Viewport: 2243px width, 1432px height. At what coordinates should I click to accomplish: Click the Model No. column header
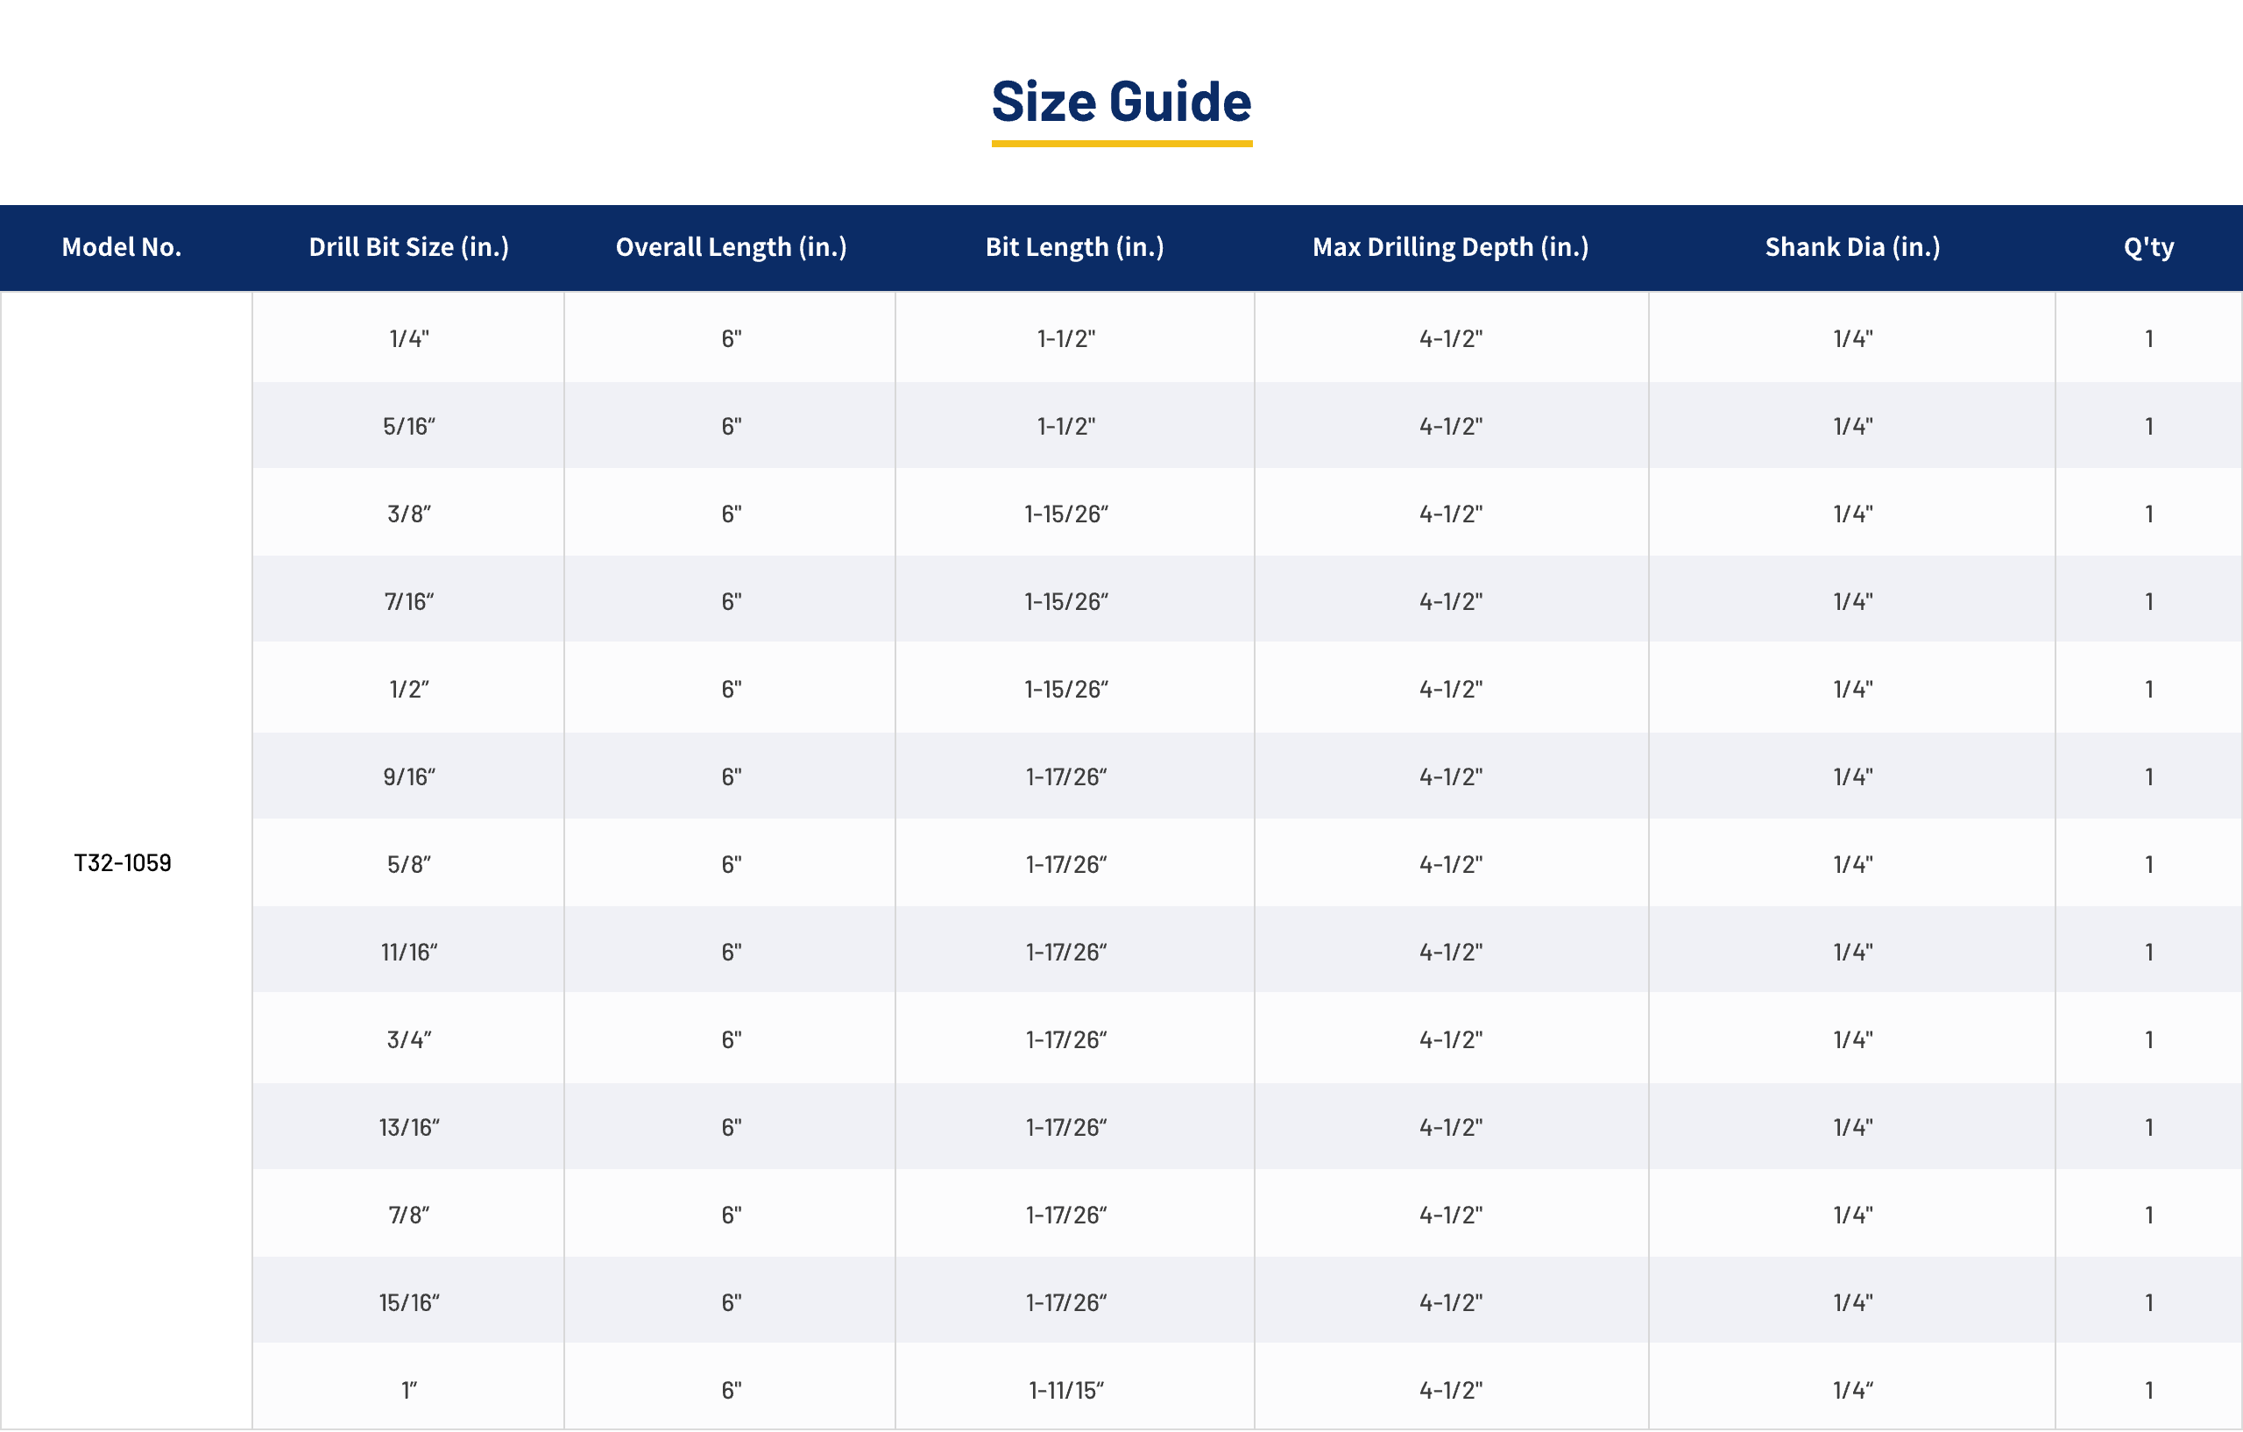coord(121,247)
